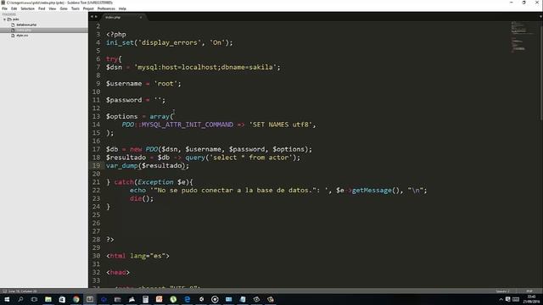The image size is (543, 305).
Task: Open Windows taskbar search
Action: [x=20, y=299]
